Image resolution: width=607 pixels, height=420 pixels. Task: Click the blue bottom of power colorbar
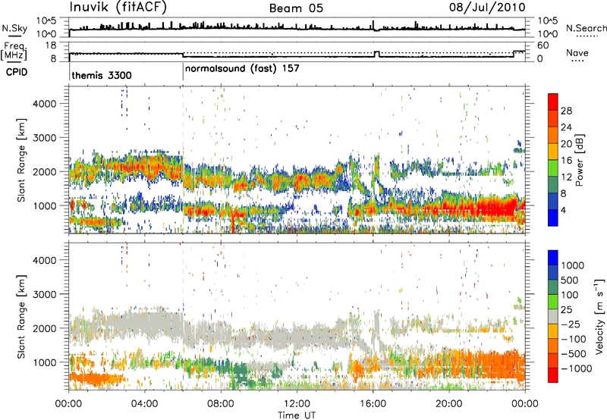coord(553,218)
